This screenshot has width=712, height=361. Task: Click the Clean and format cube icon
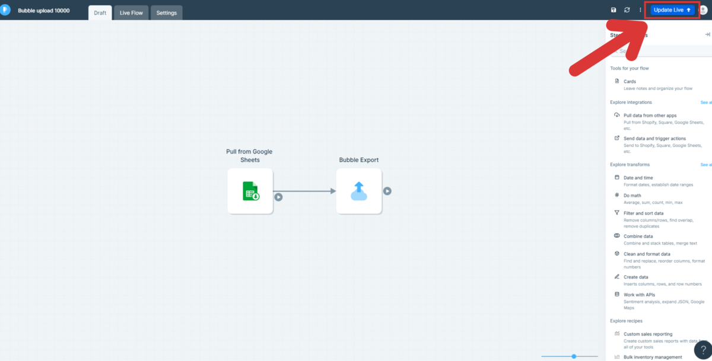click(x=617, y=254)
